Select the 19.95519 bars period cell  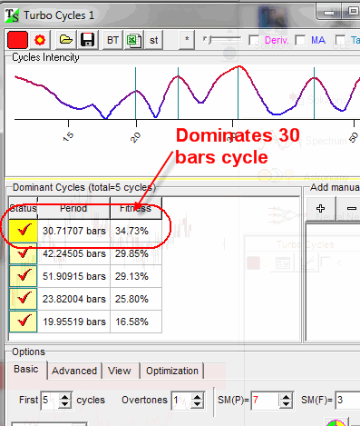[x=74, y=322]
